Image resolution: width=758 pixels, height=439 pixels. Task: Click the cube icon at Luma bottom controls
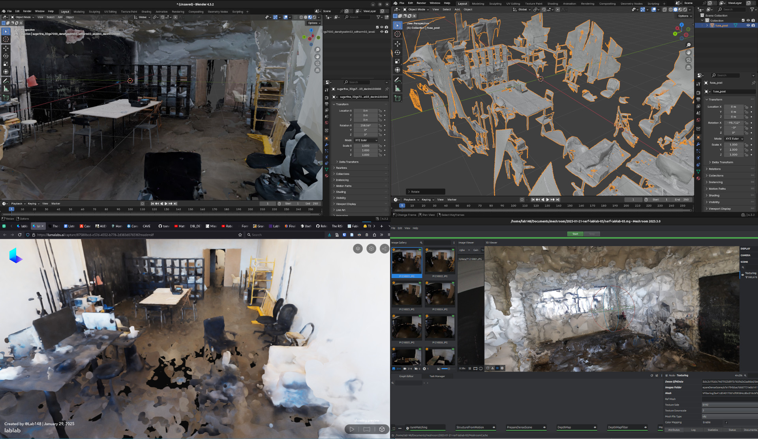[x=382, y=429]
